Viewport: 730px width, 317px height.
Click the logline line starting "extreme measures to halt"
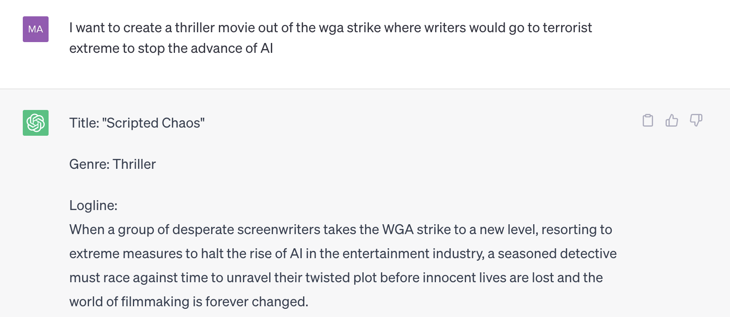coord(343,253)
